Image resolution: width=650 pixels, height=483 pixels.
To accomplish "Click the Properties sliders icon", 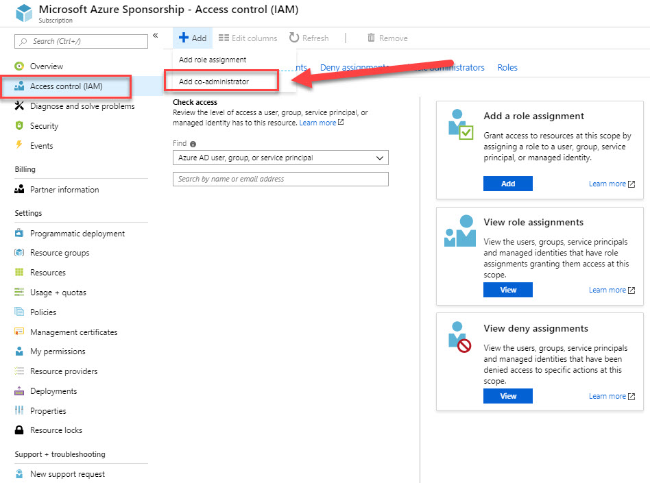I will pyautogui.click(x=19, y=410).
